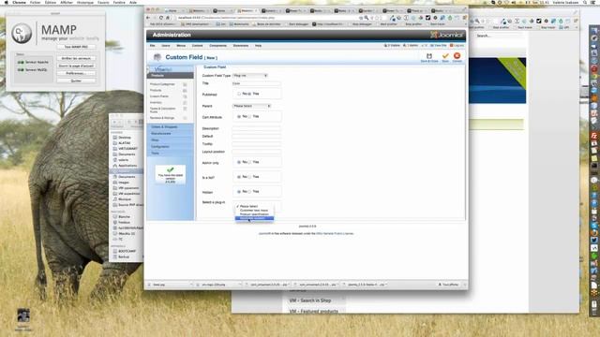
Task: Click Préférences button in MAMP
Action: coord(76,73)
